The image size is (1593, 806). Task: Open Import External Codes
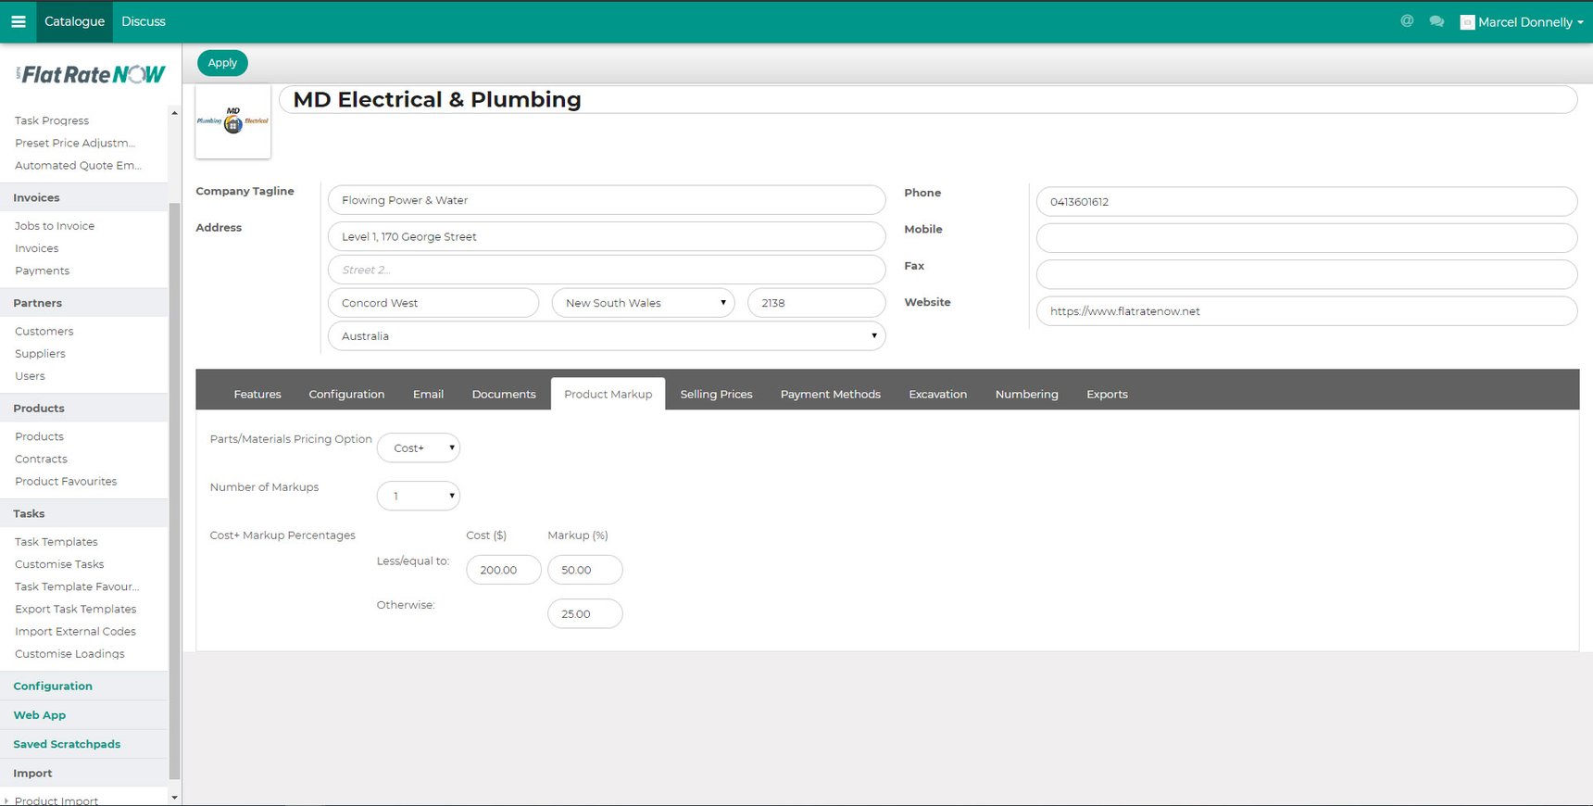75,632
